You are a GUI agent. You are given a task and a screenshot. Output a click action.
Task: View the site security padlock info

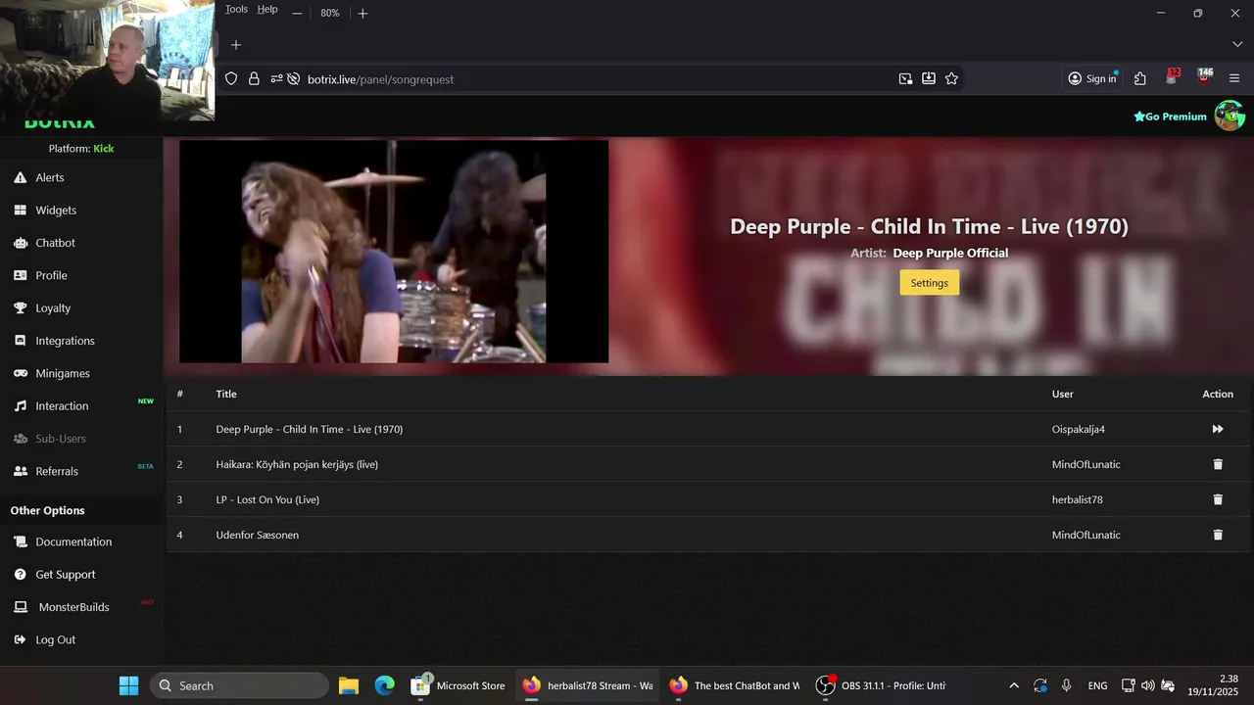[x=254, y=79]
